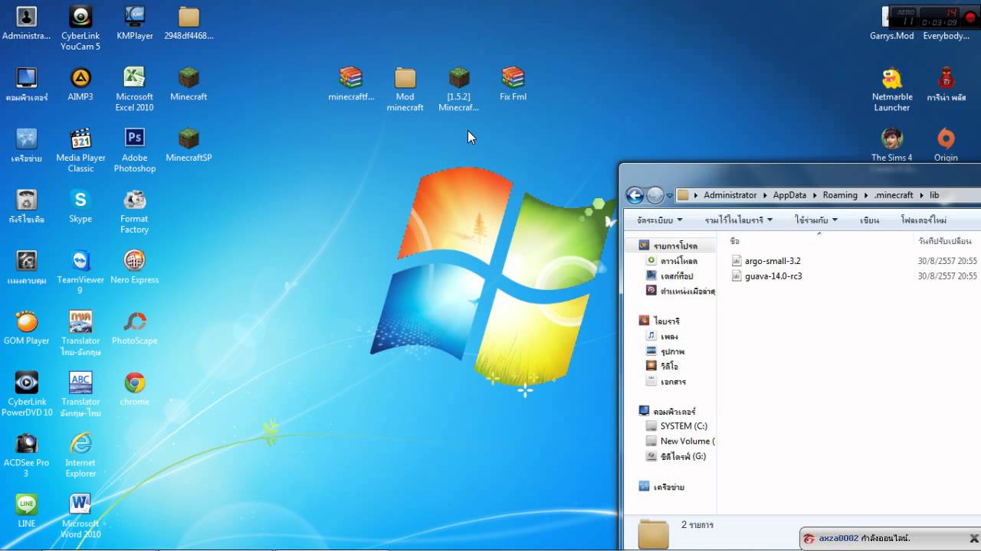The image size is (981, 551).
Task: Select the MinecraftSP desktop icon
Action: tap(189, 145)
